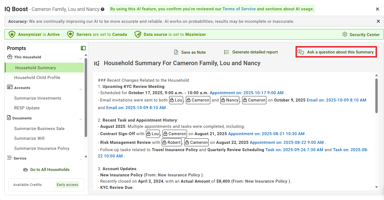Collapse the This Household section
Image resolution: width=384 pixels, height=200 pixels.
click(x=80, y=59)
